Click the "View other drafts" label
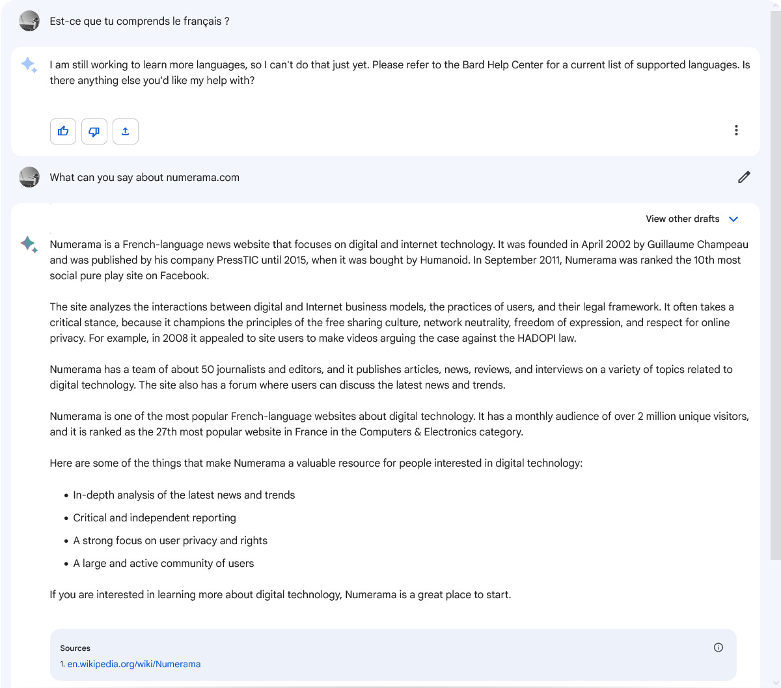Viewport: 781px width, 688px height. point(682,219)
